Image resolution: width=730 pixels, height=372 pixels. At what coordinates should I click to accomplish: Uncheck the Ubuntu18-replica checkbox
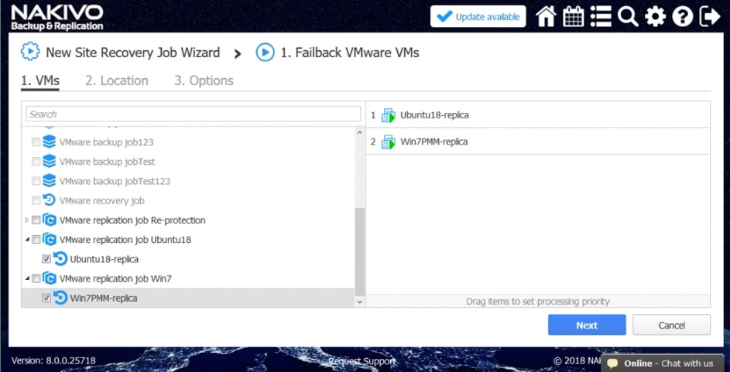46,259
